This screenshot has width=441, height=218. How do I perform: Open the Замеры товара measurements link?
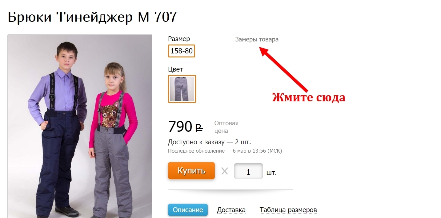[257, 39]
